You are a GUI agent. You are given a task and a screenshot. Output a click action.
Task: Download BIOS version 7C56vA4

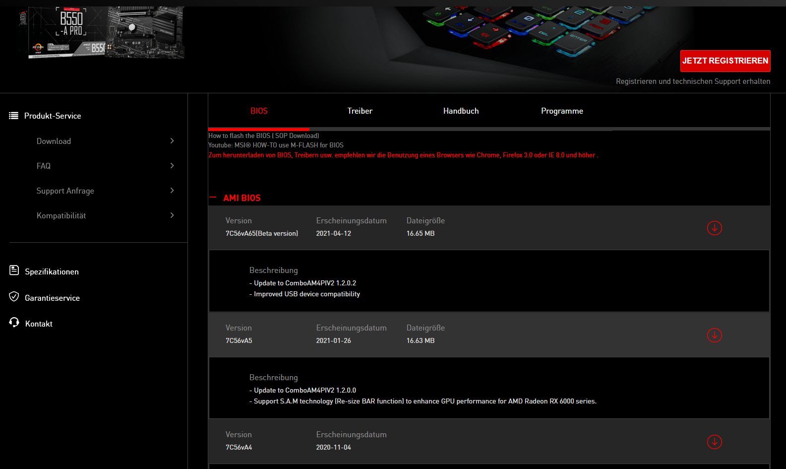714,442
